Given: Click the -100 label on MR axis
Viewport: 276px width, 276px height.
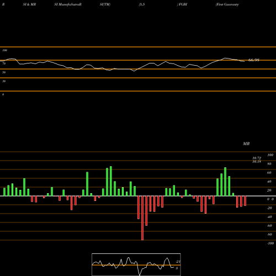Looking at the screenshot, I should click(270, 243).
